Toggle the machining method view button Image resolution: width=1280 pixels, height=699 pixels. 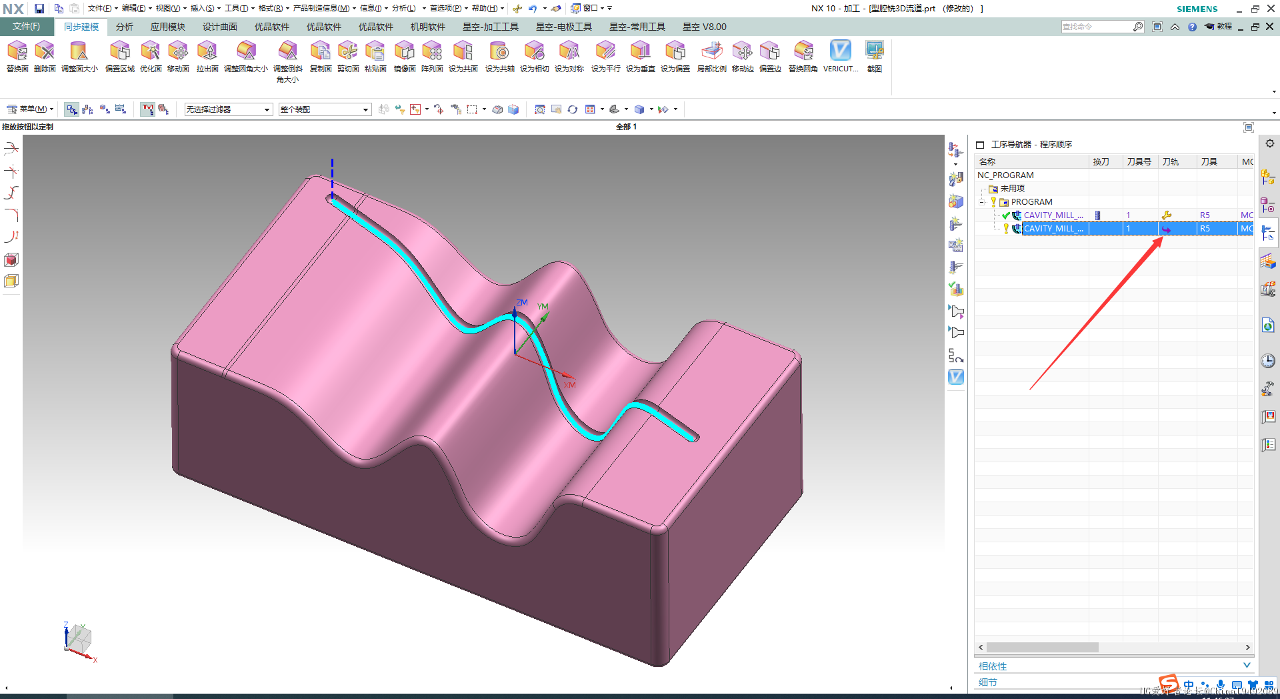tap(121, 109)
